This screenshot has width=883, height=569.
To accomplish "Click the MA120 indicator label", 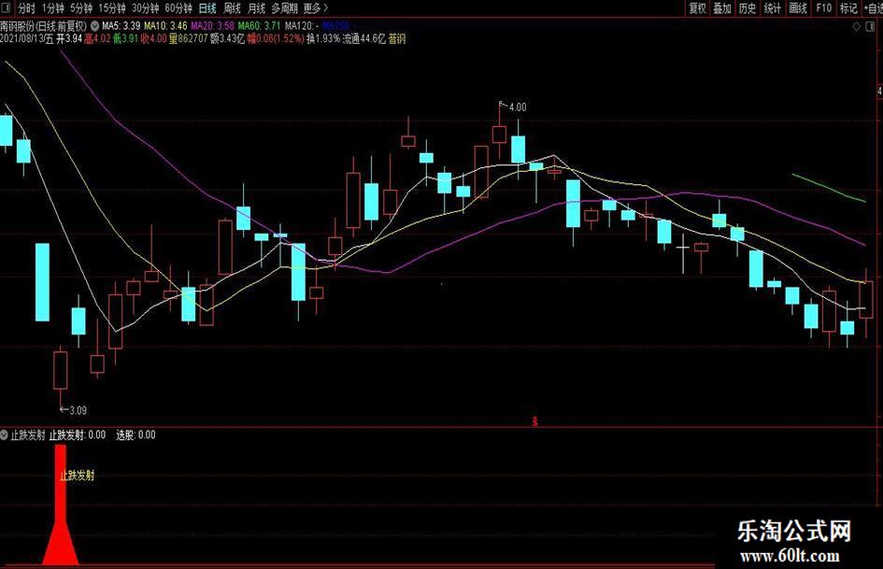I will 302,26.
